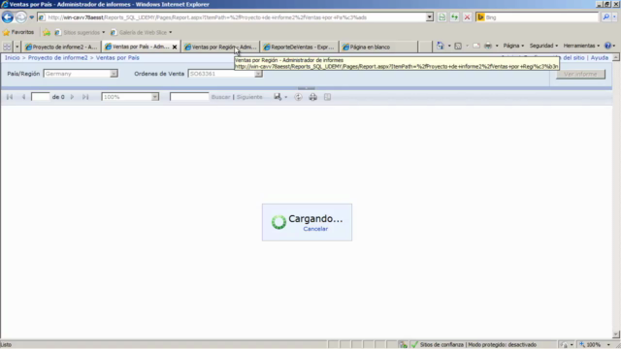Close the Ventas por País tab
The image size is (621, 349).
pyautogui.click(x=175, y=47)
